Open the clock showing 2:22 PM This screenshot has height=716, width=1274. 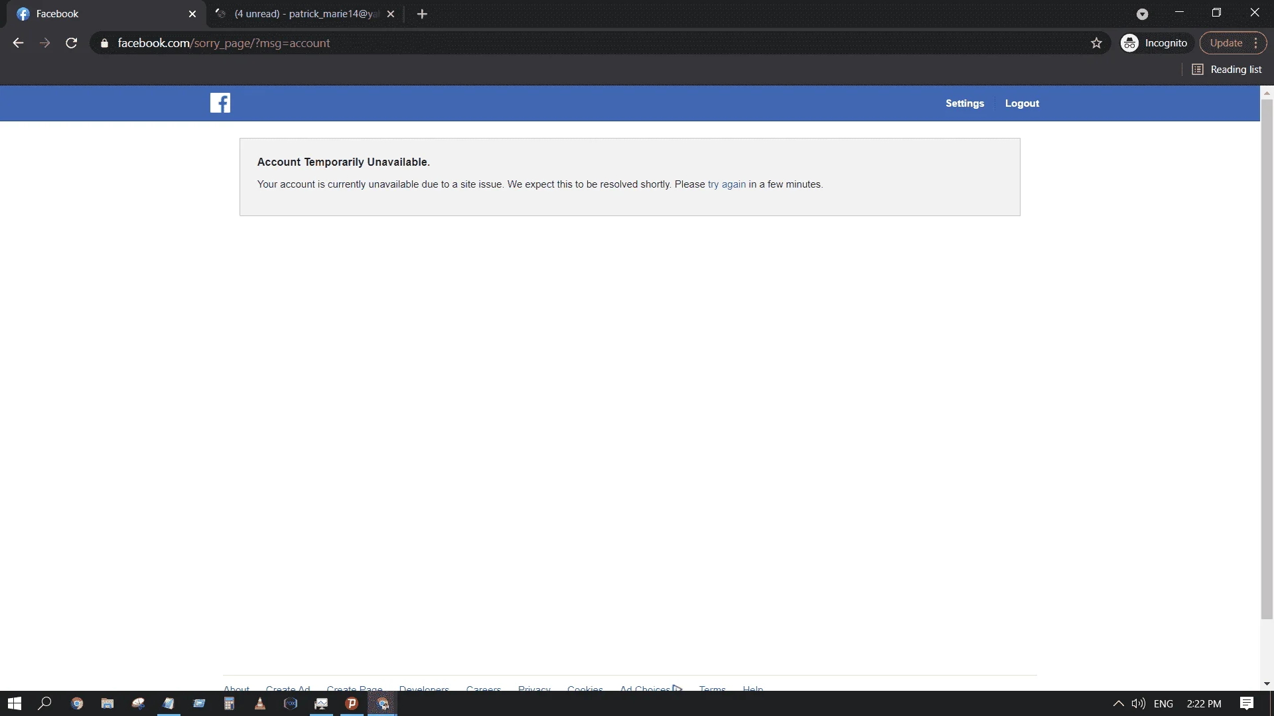pyautogui.click(x=1204, y=703)
